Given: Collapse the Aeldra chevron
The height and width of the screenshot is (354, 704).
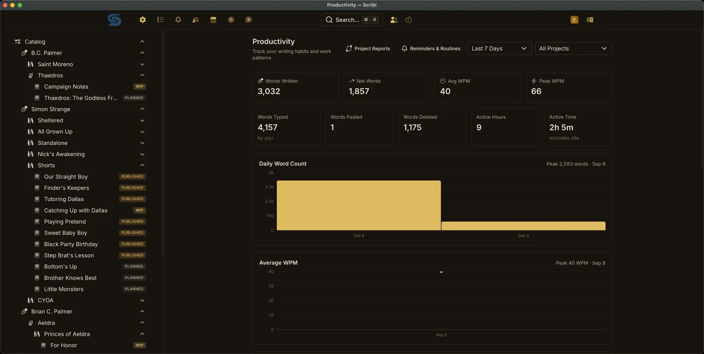Looking at the screenshot, I should (x=142, y=323).
